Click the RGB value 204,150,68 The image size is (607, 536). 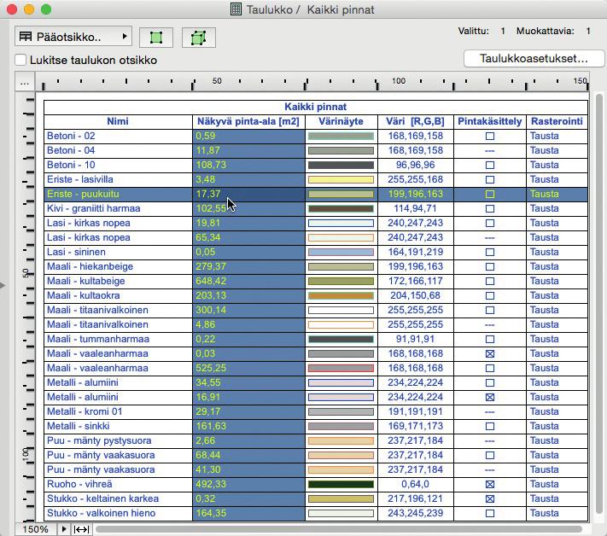(415, 296)
